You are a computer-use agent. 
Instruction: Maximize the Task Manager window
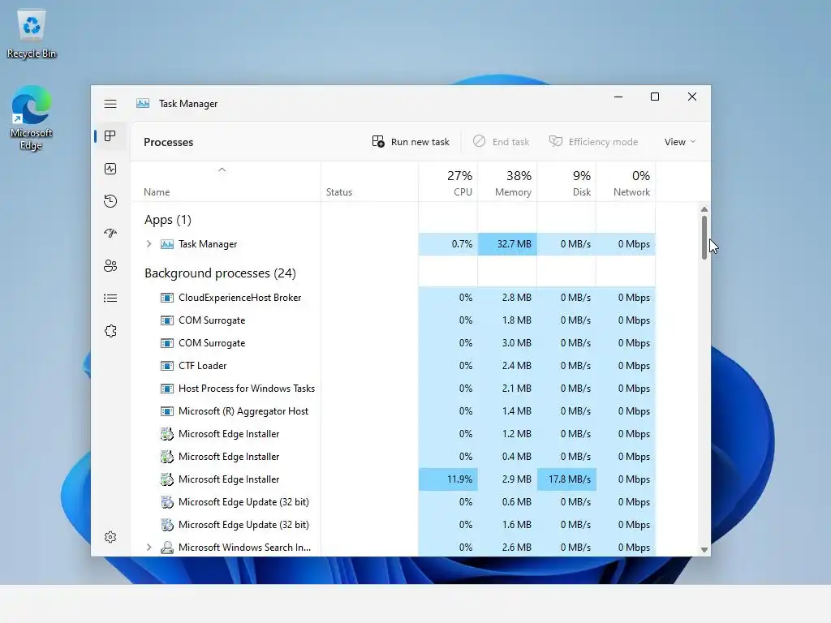click(x=655, y=97)
